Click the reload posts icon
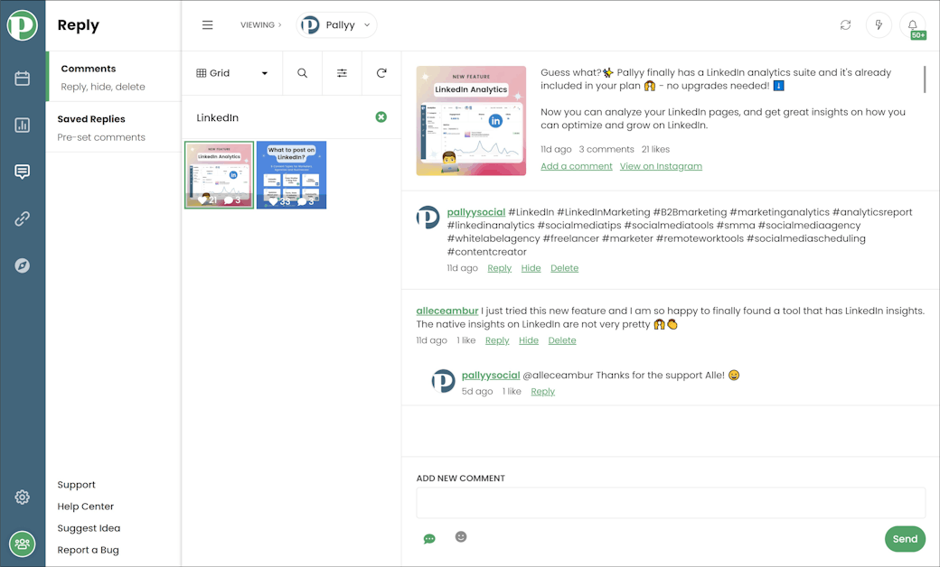Viewport: 940px width, 567px height. pyautogui.click(x=381, y=73)
